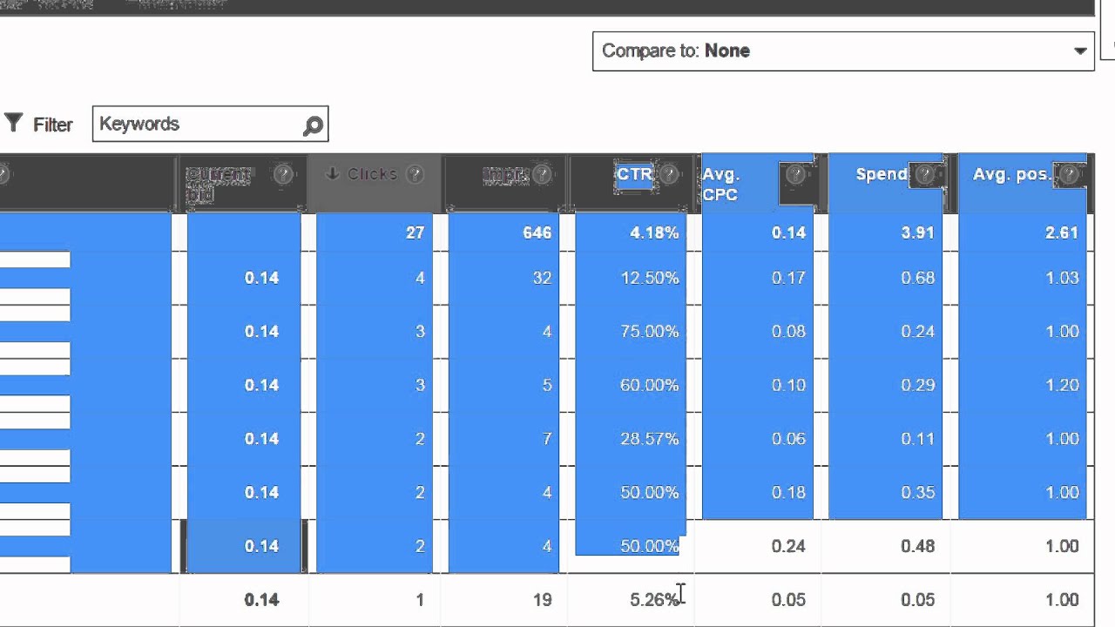Screen dimensions: 1115x627
Task: Click current bid 0.14 in 5.26% row
Action: (x=261, y=600)
